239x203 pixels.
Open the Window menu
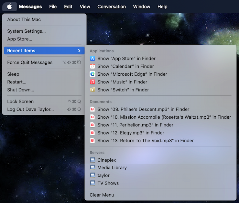point(142,6)
